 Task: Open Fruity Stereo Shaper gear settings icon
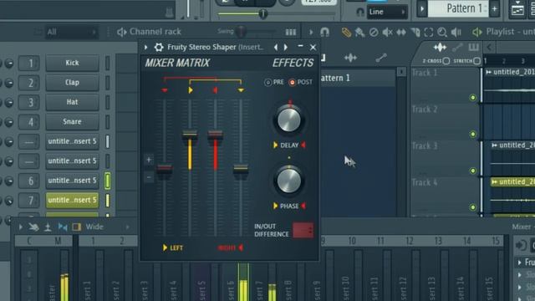coord(159,47)
